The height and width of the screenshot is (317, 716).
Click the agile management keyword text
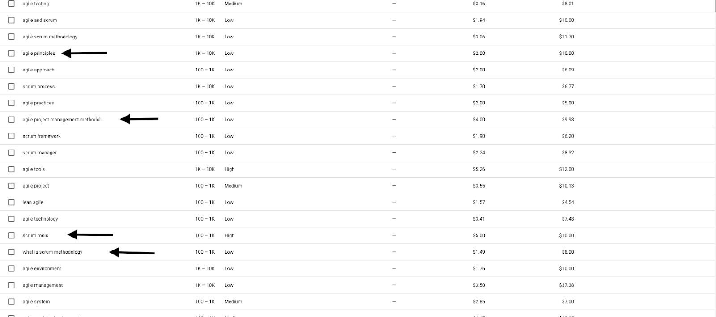tap(43, 285)
